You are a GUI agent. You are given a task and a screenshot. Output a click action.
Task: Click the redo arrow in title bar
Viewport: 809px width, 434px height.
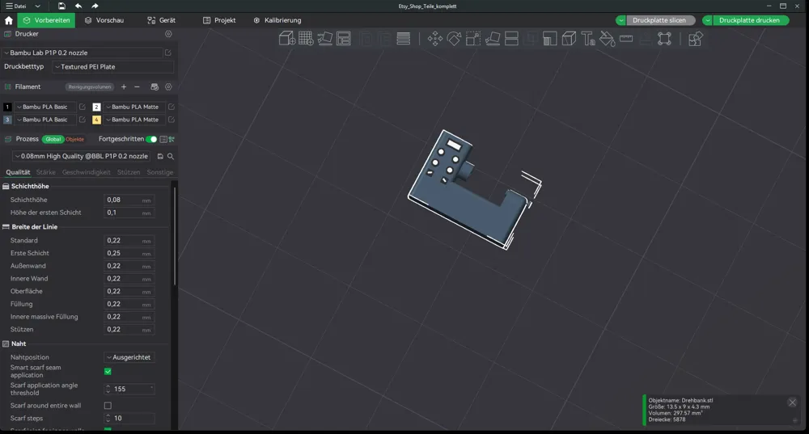pos(95,6)
